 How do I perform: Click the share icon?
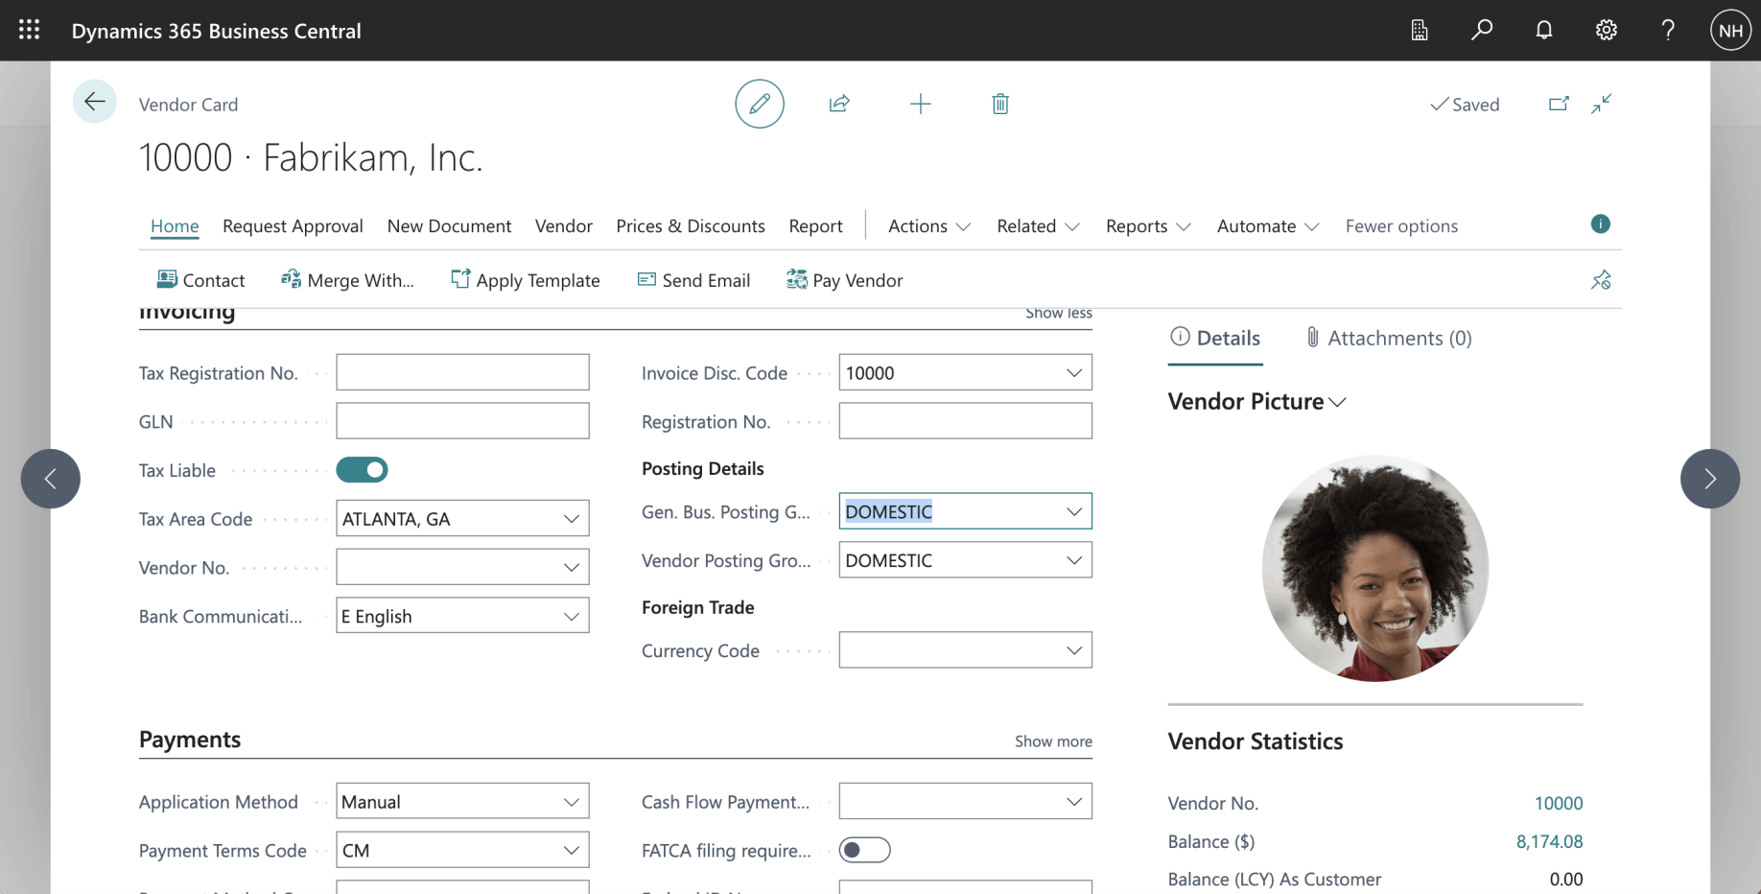pyautogui.click(x=839, y=104)
